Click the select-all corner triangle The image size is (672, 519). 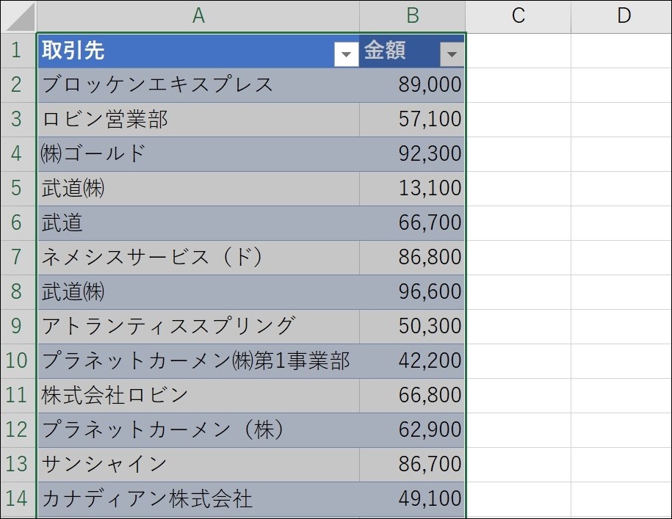19,16
